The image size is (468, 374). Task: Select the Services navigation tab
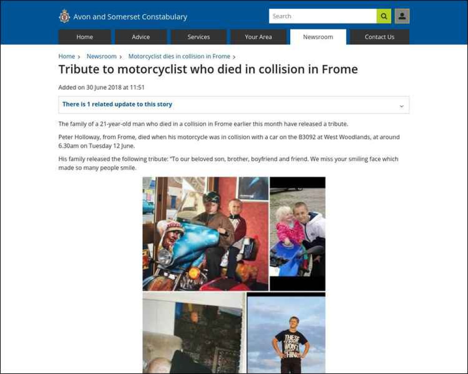tap(198, 37)
